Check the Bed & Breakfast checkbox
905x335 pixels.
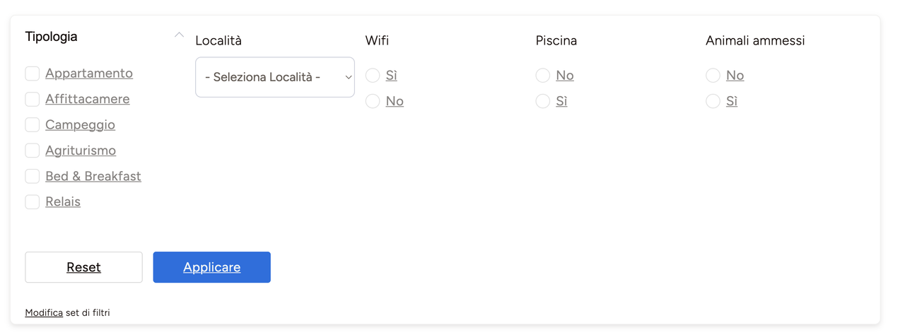click(x=33, y=176)
